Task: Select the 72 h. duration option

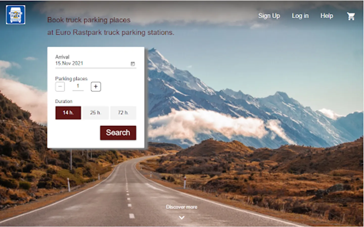Action: 123,113
